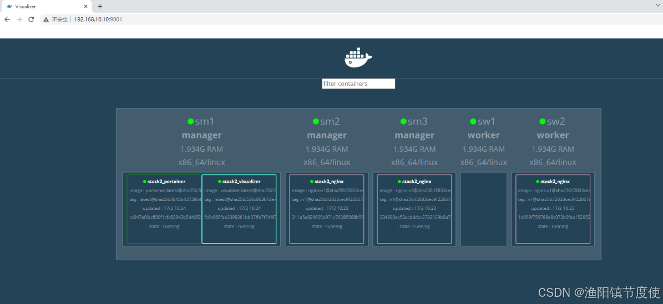
Task: Click the sw1 node name
Action: click(487, 122)
